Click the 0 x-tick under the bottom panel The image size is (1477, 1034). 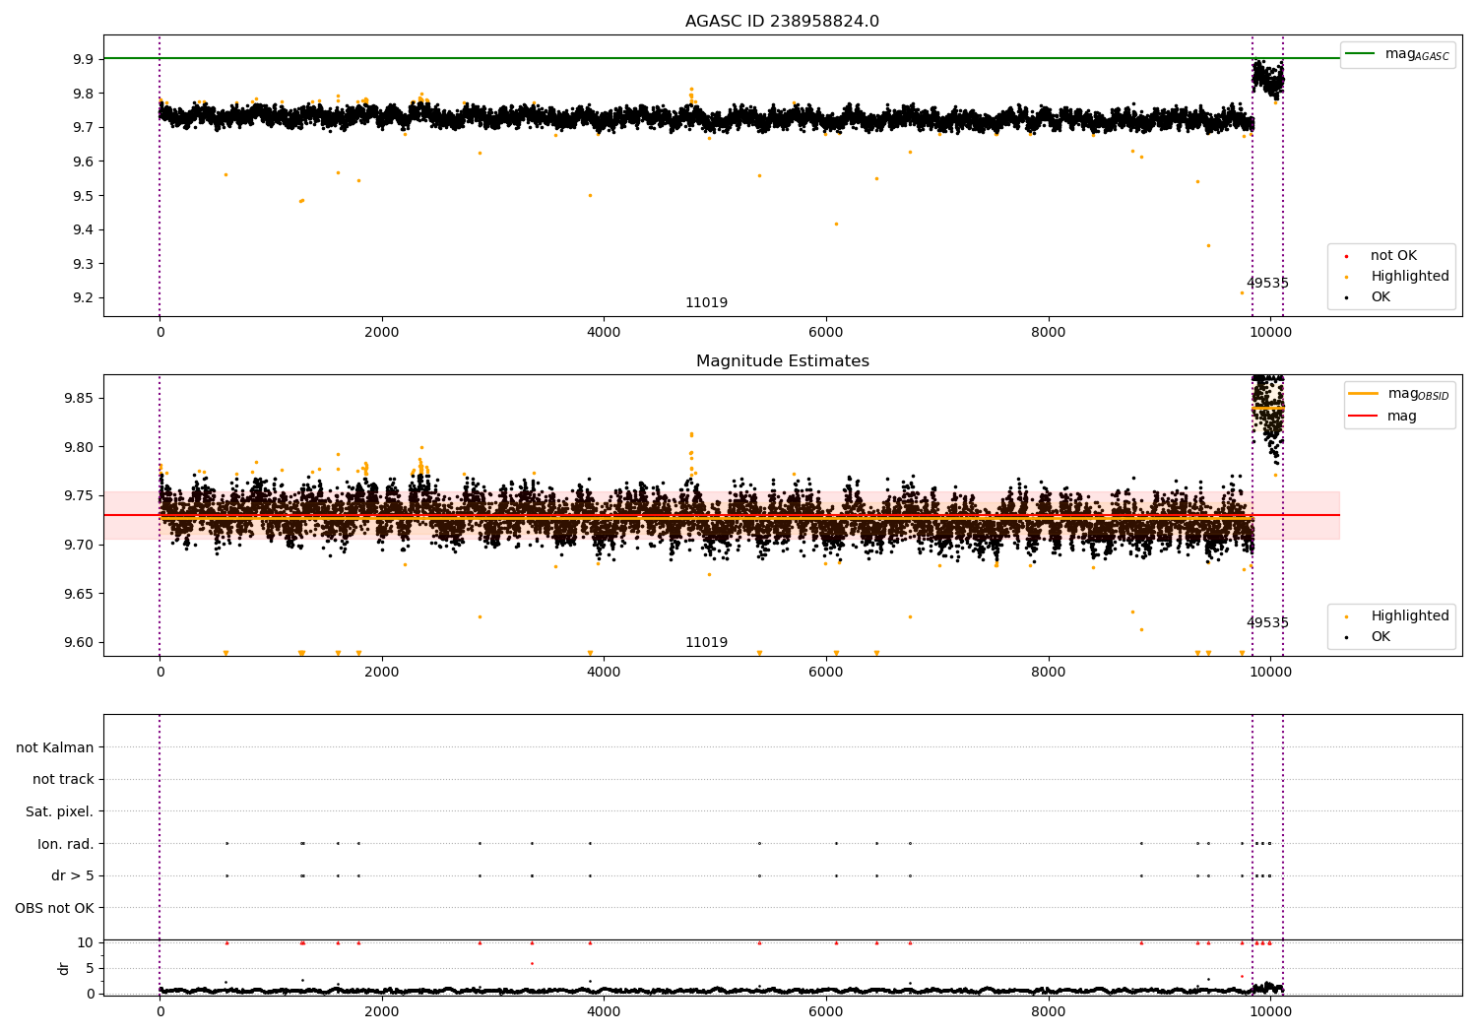[x=160, y=1012]
